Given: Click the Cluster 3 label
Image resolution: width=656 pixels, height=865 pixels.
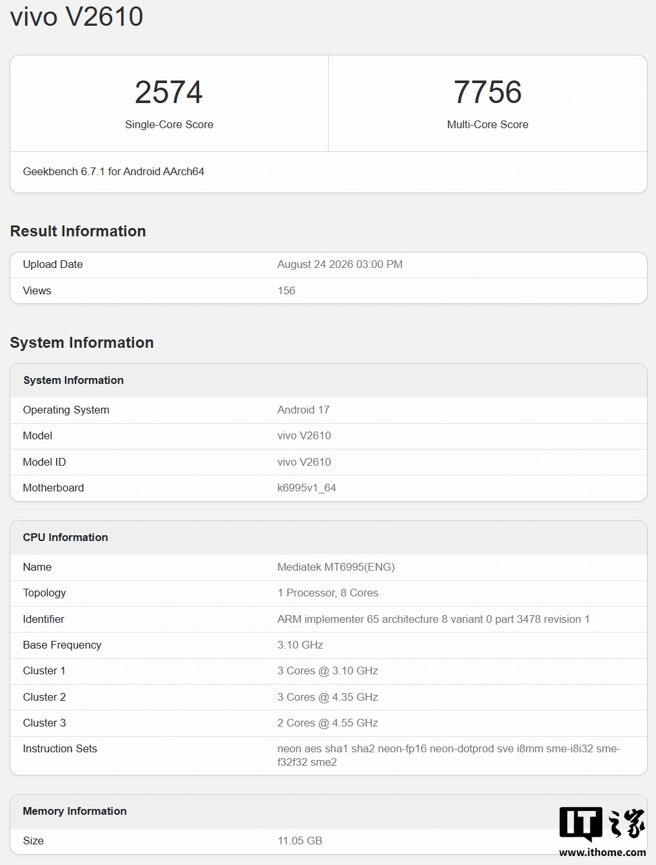Looking at the screenshot, I should click(x=44, y=723).
